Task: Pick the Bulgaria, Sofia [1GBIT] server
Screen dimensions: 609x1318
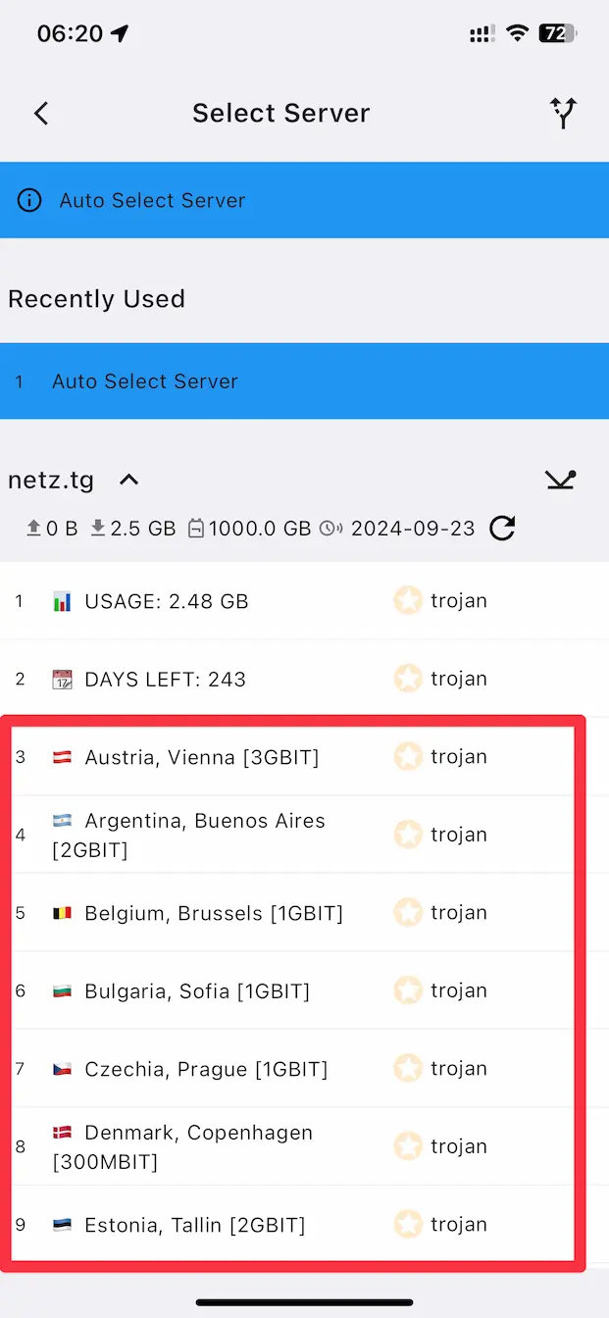Action: (196, 990)
